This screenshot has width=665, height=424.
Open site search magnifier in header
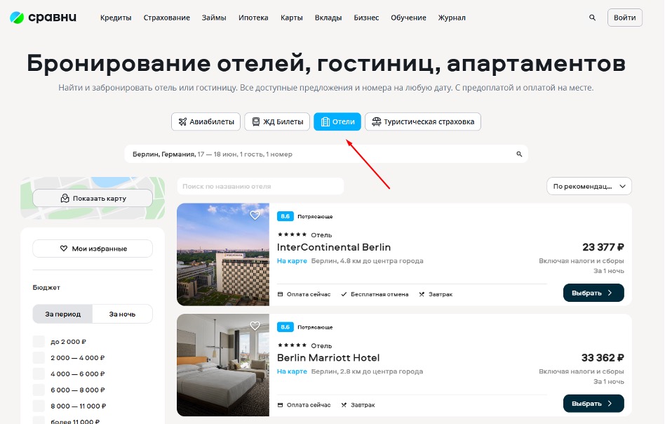[x=593, y=18]
